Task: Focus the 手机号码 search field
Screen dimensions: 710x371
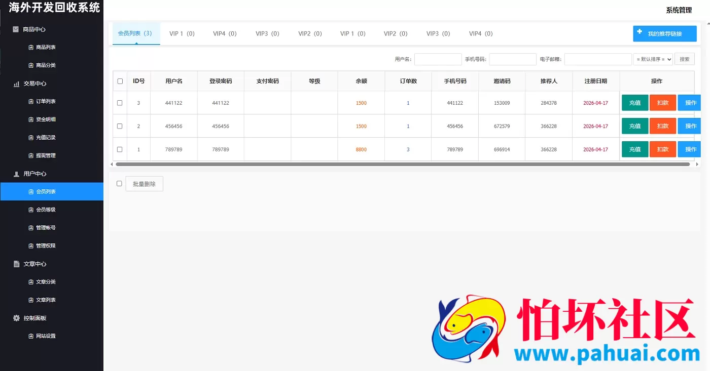Action: tap(513, 59)
